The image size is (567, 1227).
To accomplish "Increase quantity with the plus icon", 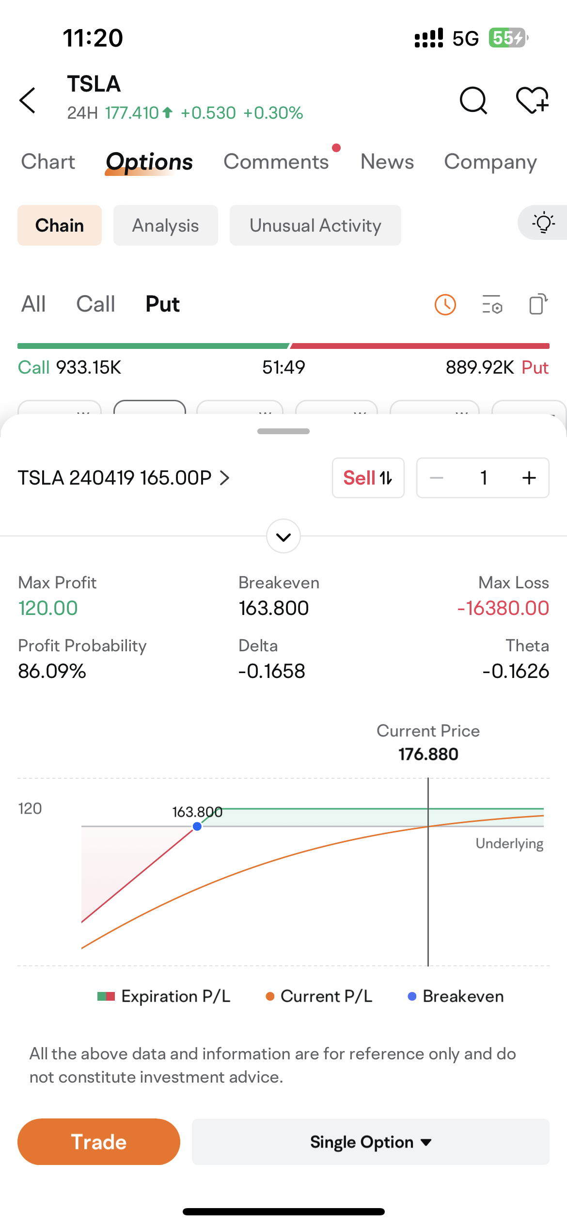I will tap(529, 478).
